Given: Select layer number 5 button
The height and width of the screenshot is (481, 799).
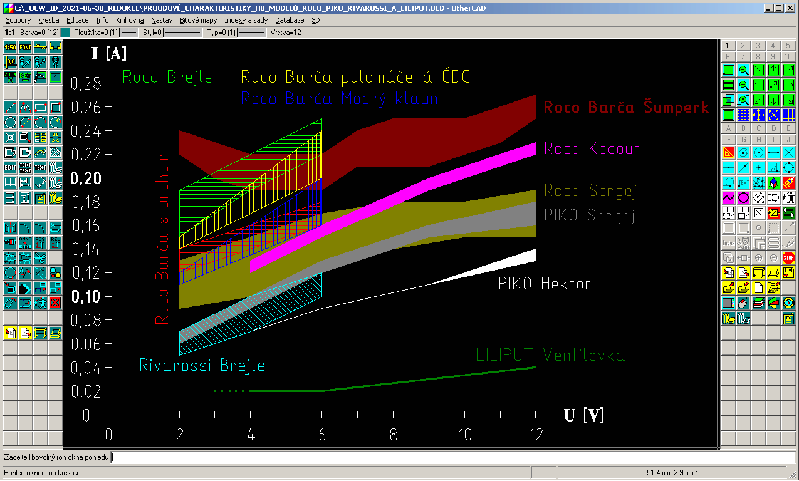Looking at the screenshot, I should click(x=788, y=45).
